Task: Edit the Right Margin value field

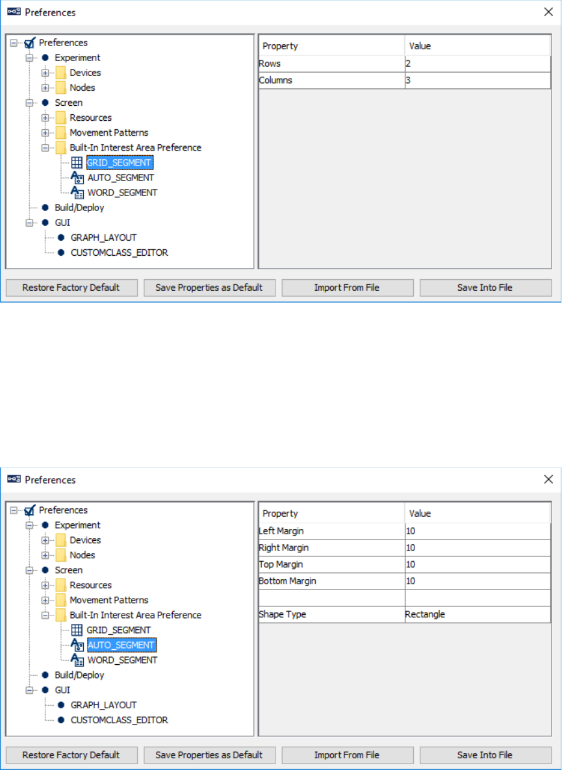Action: (x=478, y=548)
